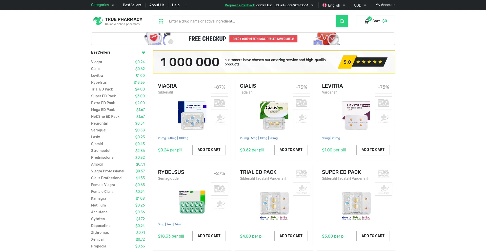
Task: Open the Viagra product image
Action: [x=192, y=115]
